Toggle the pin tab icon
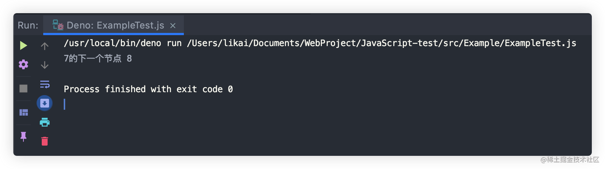605x169 pixels. [x=23, y=136]
